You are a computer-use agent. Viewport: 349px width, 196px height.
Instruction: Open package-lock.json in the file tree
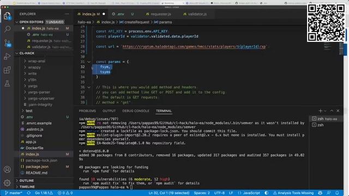click(41, 161)
